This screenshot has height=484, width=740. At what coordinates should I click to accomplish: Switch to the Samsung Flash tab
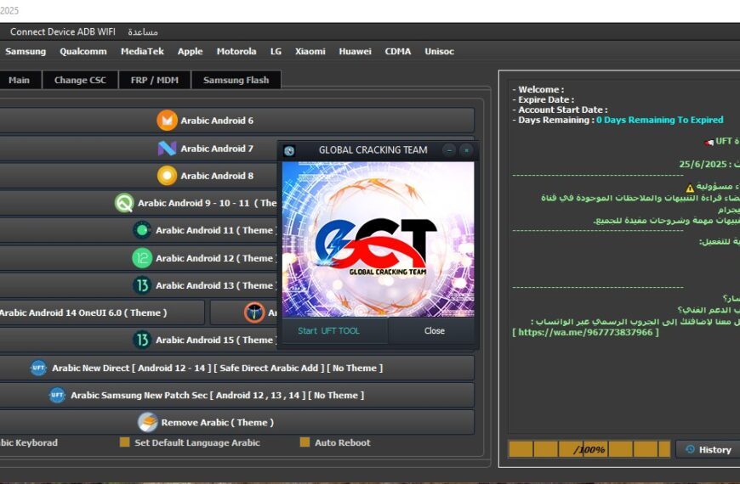236,80
